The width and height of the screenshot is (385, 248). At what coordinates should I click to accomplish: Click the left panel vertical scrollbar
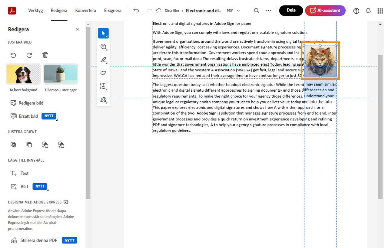(x=88, y=113)
